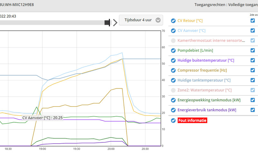Click the Fout informatie label
Screen dimensions: 258x154
pyautogui.click(x=192, y=120)
